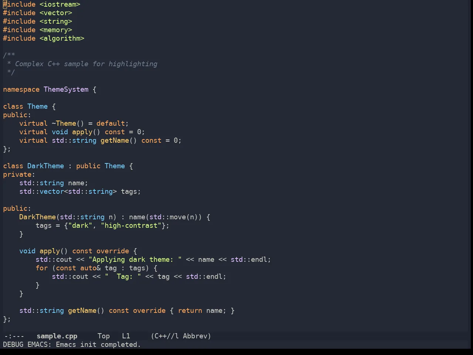Click the "for" loop keyword
473x355 pixels.
coord(42,268)
